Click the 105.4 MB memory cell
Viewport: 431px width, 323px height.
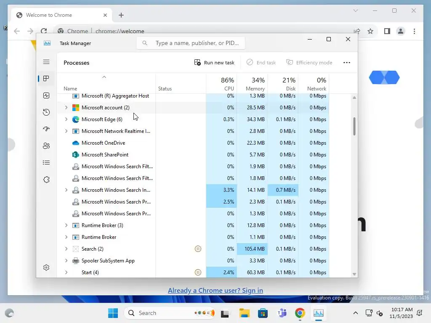(x=253, y=249)
